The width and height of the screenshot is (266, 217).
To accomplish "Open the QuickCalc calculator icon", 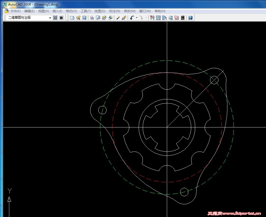I will pos(183,18).
